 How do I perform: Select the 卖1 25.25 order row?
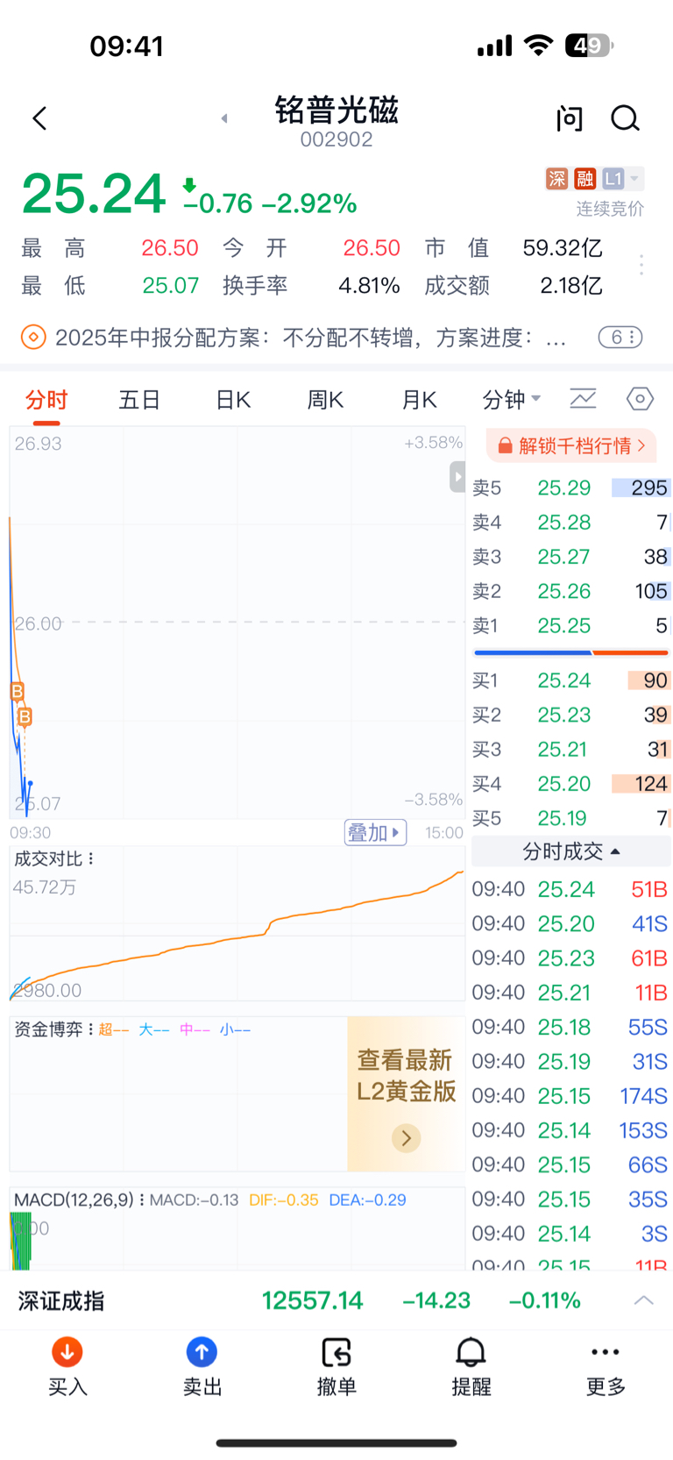coord(571,626)
